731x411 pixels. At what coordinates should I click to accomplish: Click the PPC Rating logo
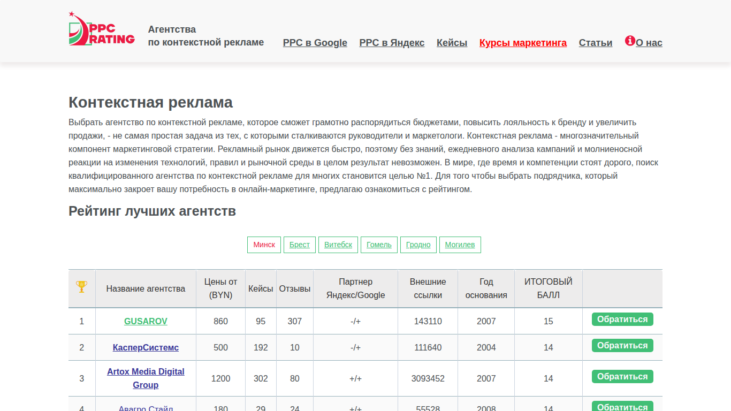coord(102,29)
